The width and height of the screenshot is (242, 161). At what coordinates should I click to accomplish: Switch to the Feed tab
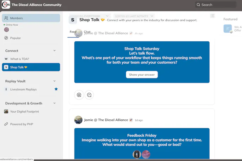pos(73,32)
